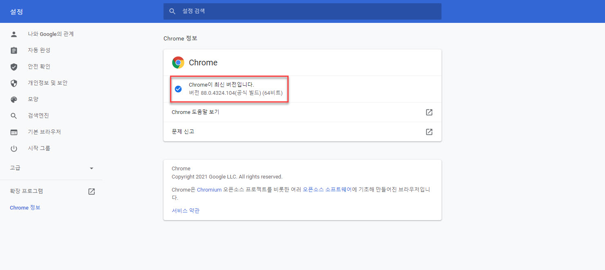Click the palette icon beside 모양

click(x=14, y=100)
